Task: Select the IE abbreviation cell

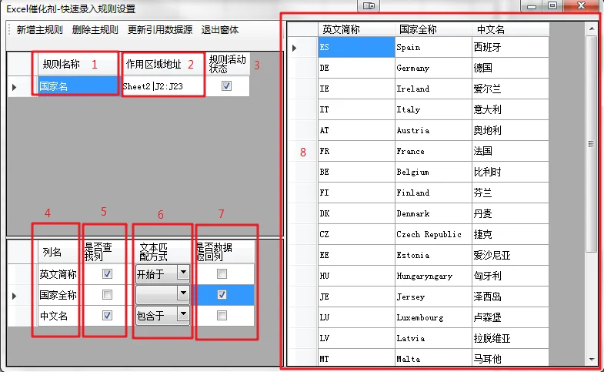Action: click(x=356, y=89)
